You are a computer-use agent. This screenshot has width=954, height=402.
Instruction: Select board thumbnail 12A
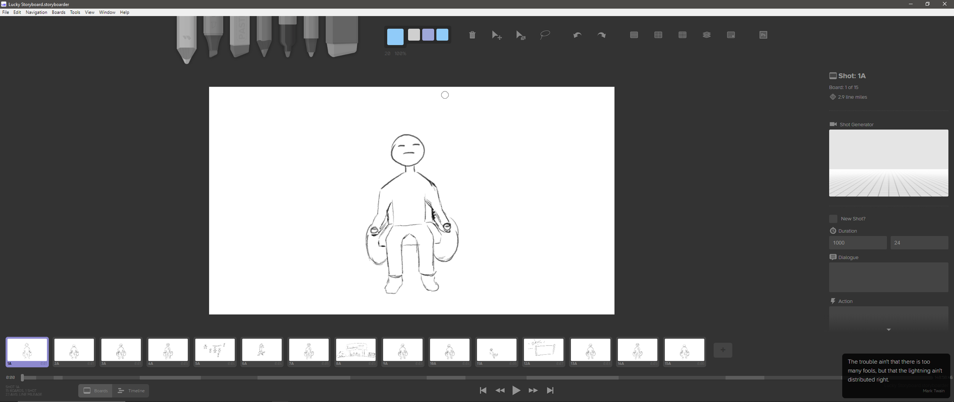(543, 352)
